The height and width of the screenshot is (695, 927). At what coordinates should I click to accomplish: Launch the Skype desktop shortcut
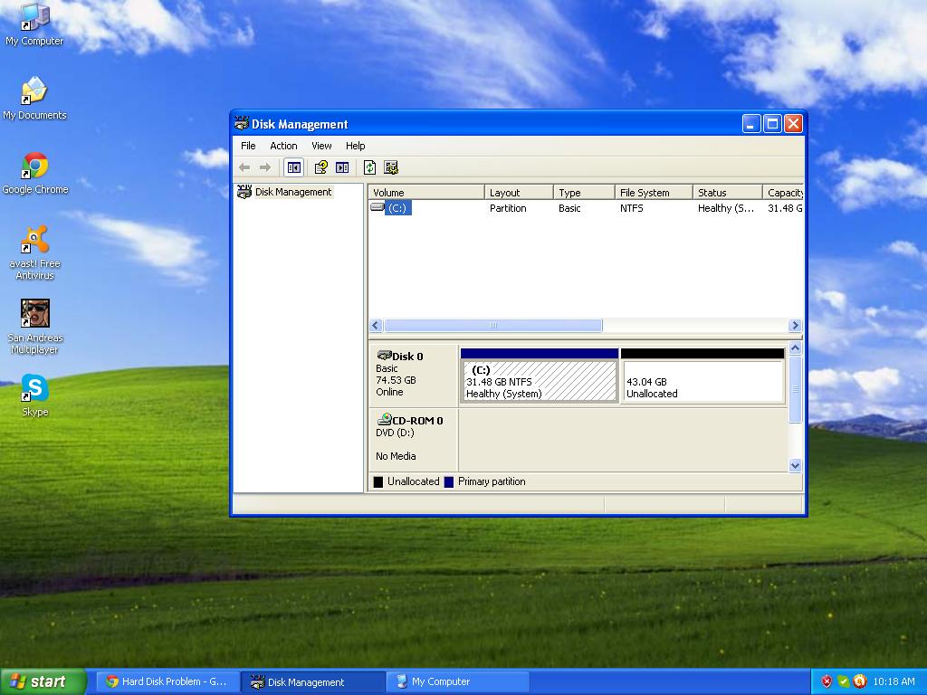pyautogui.click(x=35, y=389)
